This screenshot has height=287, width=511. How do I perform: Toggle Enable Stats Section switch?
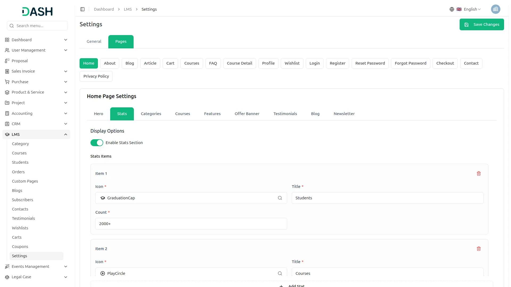pos(97,143)
